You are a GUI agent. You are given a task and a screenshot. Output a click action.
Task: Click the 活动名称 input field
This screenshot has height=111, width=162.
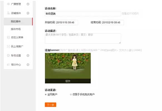83,14
